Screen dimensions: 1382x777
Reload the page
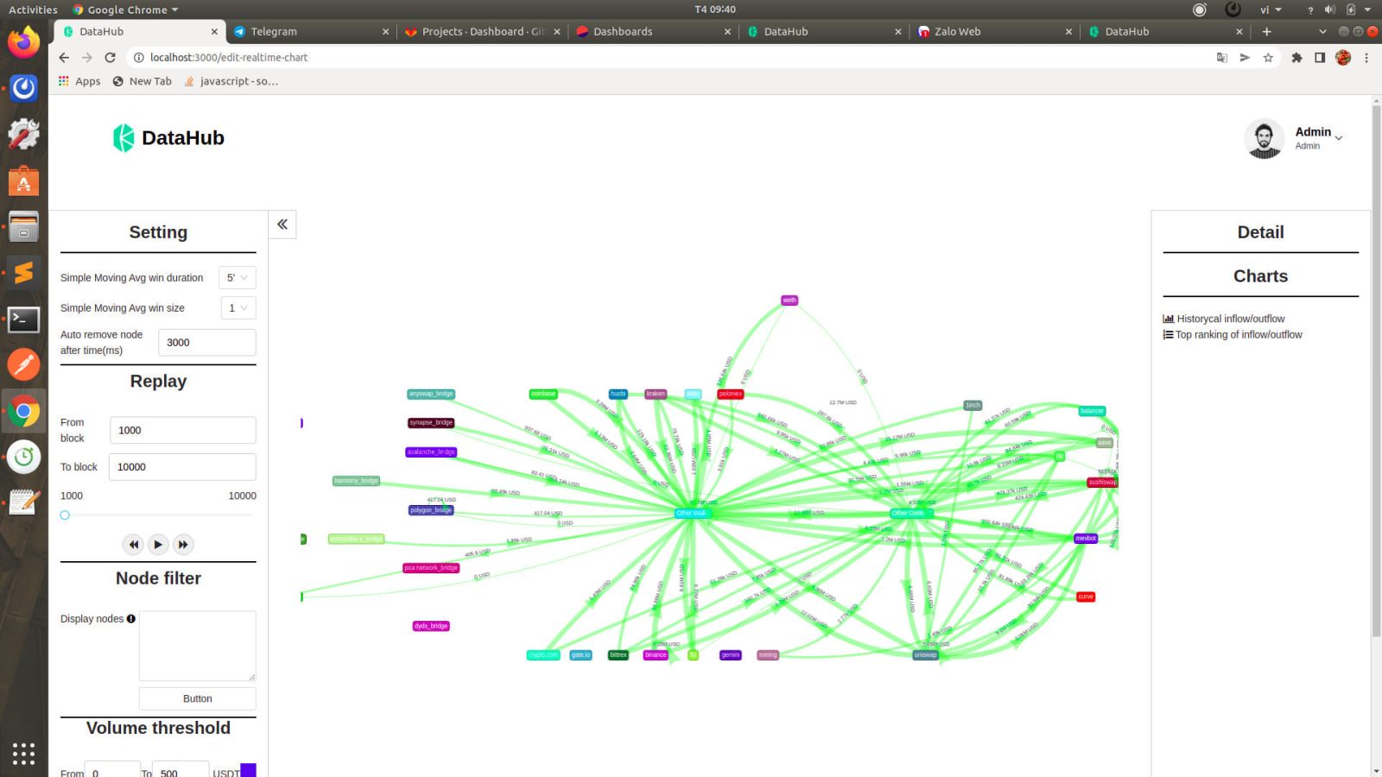(110, 58)
